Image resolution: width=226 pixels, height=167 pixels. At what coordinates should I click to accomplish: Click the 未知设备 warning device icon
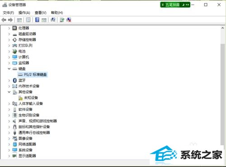(x=20, y=98)
